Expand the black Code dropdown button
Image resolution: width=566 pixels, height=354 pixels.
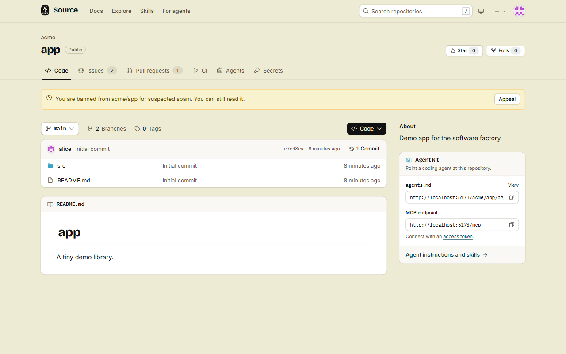point(367,129)
